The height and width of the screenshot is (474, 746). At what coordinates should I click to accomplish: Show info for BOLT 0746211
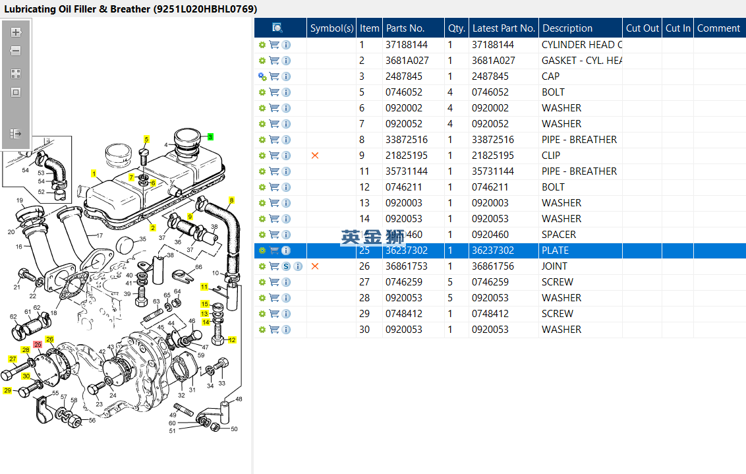coord(286,187)
